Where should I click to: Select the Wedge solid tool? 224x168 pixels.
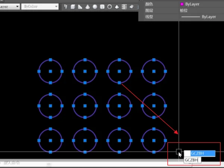pos(80,7)
